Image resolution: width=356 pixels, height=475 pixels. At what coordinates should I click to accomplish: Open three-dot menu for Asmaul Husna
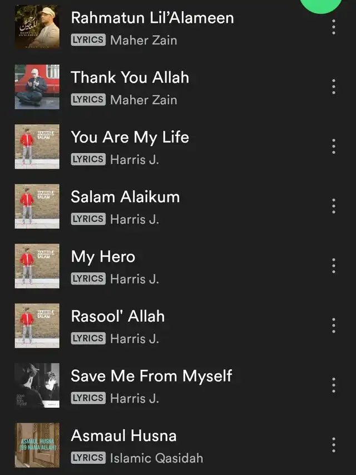pyautogui.click(x=334, y=445)
